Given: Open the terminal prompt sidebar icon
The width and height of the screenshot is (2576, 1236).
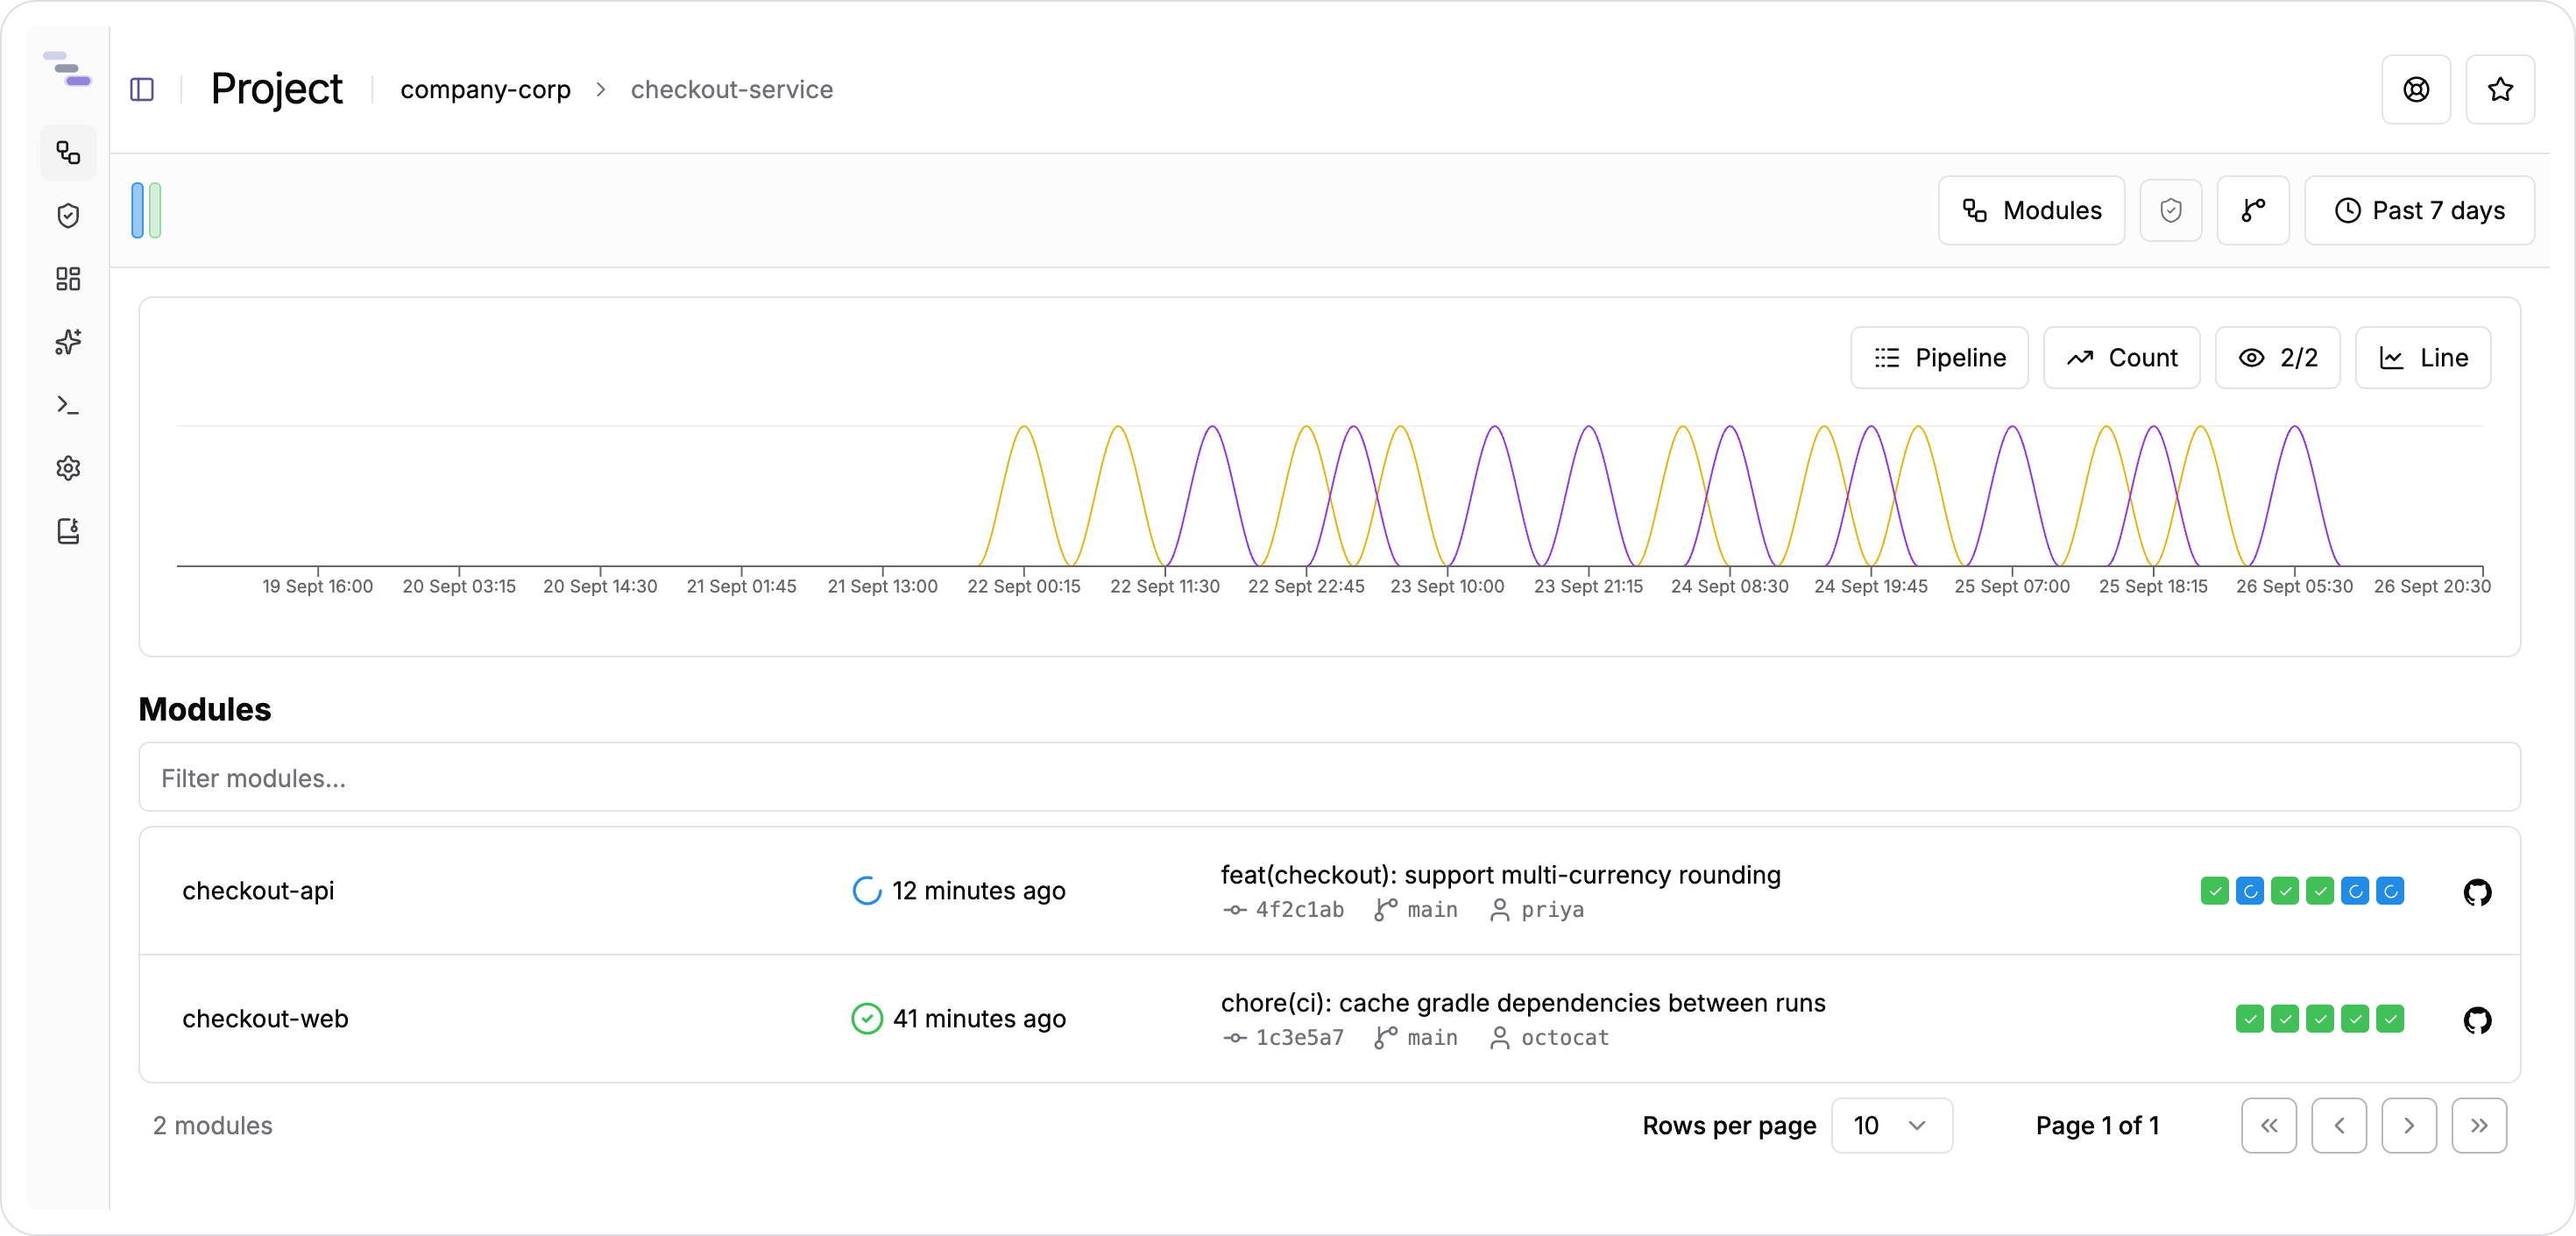Looking at the screenshot, I should tap(68, 404).
